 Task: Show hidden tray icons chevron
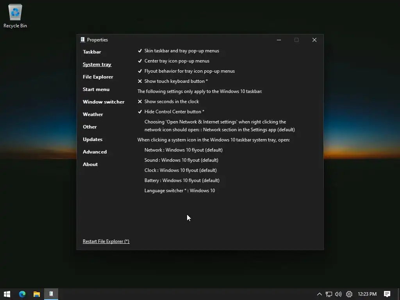tap(320, 294)
